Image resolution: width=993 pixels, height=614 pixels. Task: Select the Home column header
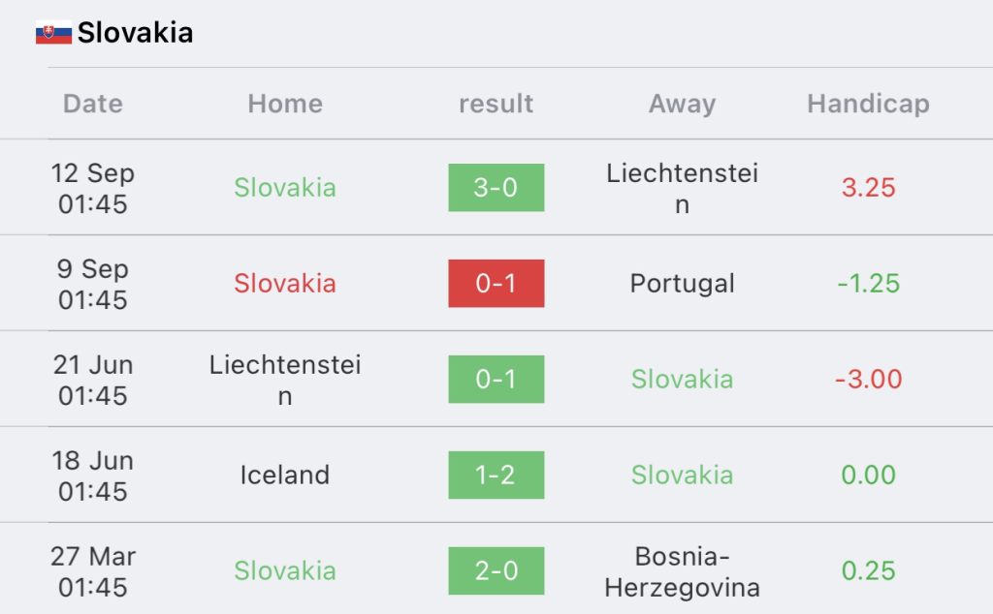pyautogui.click(x=285, y=104)
